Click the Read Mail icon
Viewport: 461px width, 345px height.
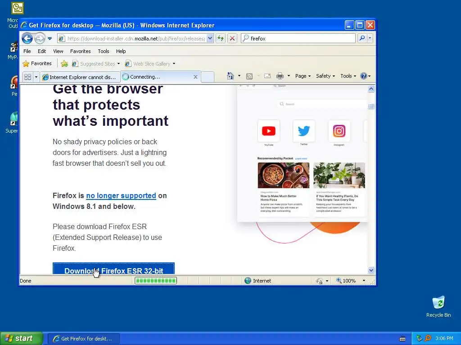(267, 76)
